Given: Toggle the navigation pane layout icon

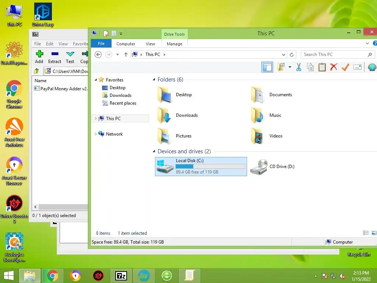Looking at the screenshot, I should point(267,67).
